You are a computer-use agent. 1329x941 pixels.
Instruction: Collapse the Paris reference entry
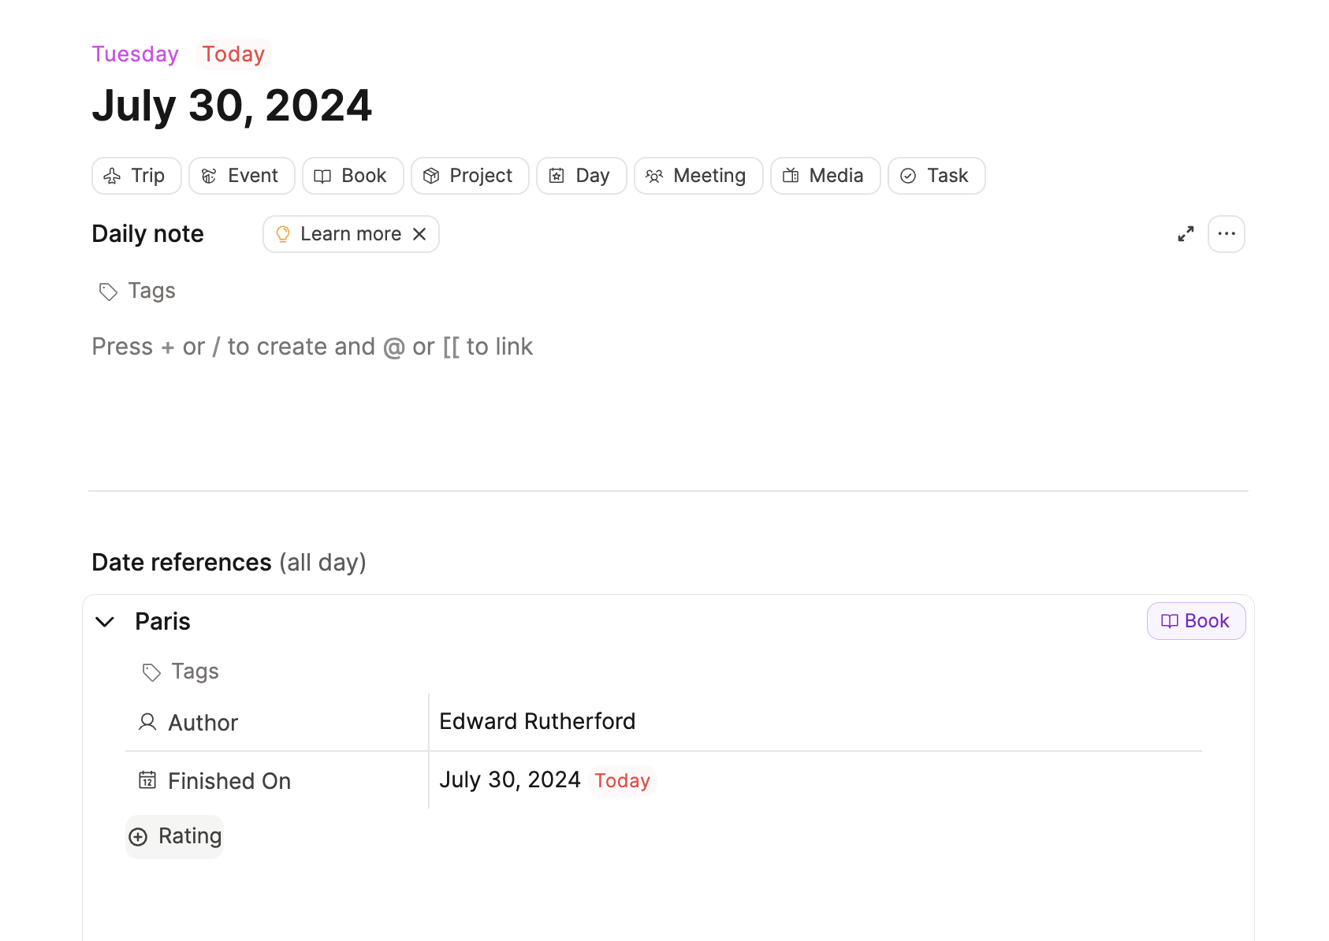[x=105, y=622]
